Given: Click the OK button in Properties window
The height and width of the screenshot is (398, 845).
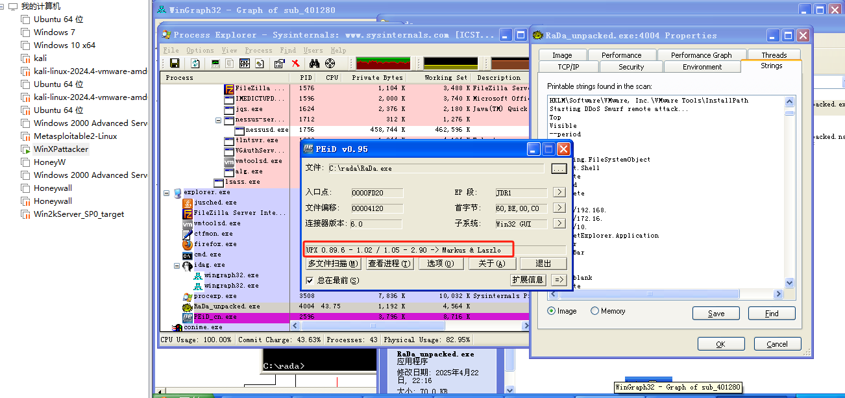Looking at the screenshot, I should click(720, 344).
